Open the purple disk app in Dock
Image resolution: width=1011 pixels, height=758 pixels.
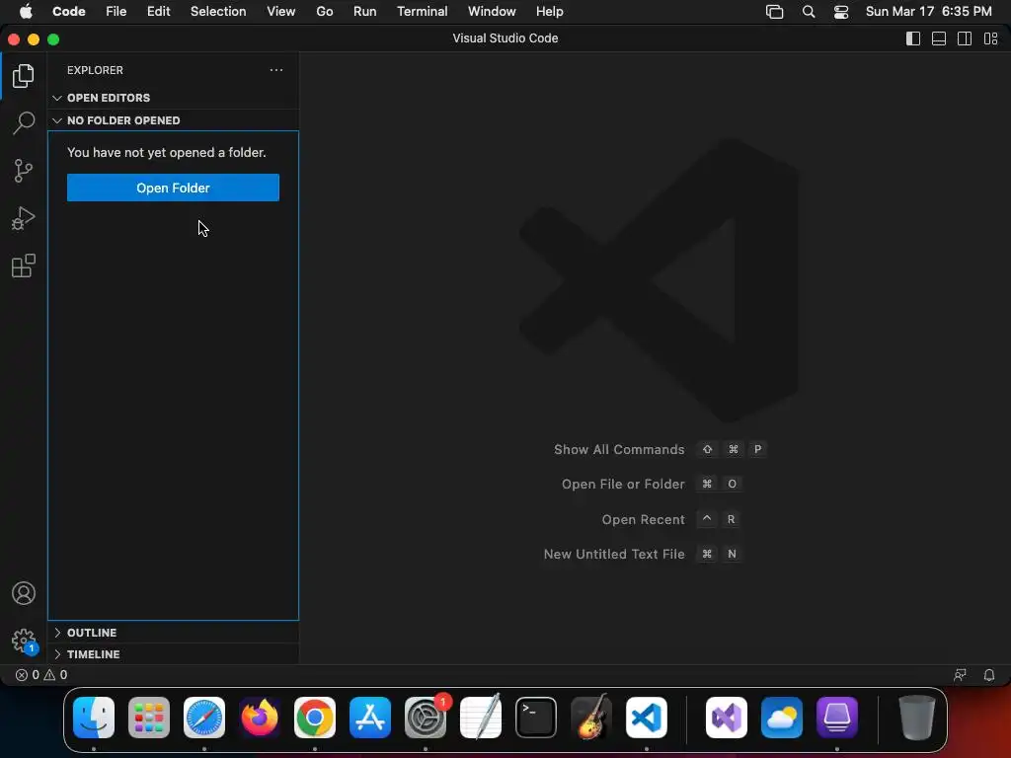[837, 718]
